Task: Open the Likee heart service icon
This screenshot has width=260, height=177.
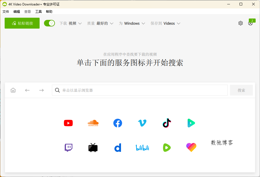Action: (x=191, y=147)
